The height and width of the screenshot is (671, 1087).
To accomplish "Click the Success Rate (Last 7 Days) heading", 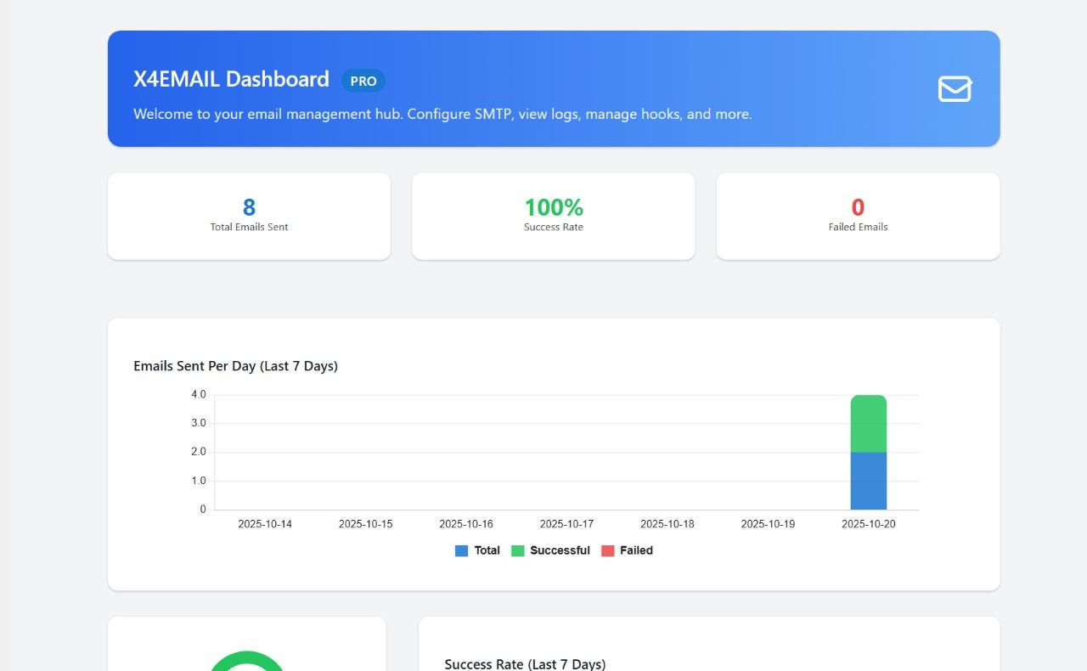I will point(525,663).
